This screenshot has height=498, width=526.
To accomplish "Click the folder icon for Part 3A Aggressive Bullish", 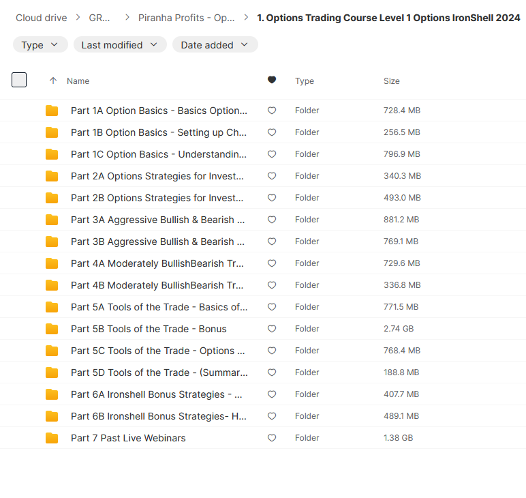I will click(x=52, y=220).
